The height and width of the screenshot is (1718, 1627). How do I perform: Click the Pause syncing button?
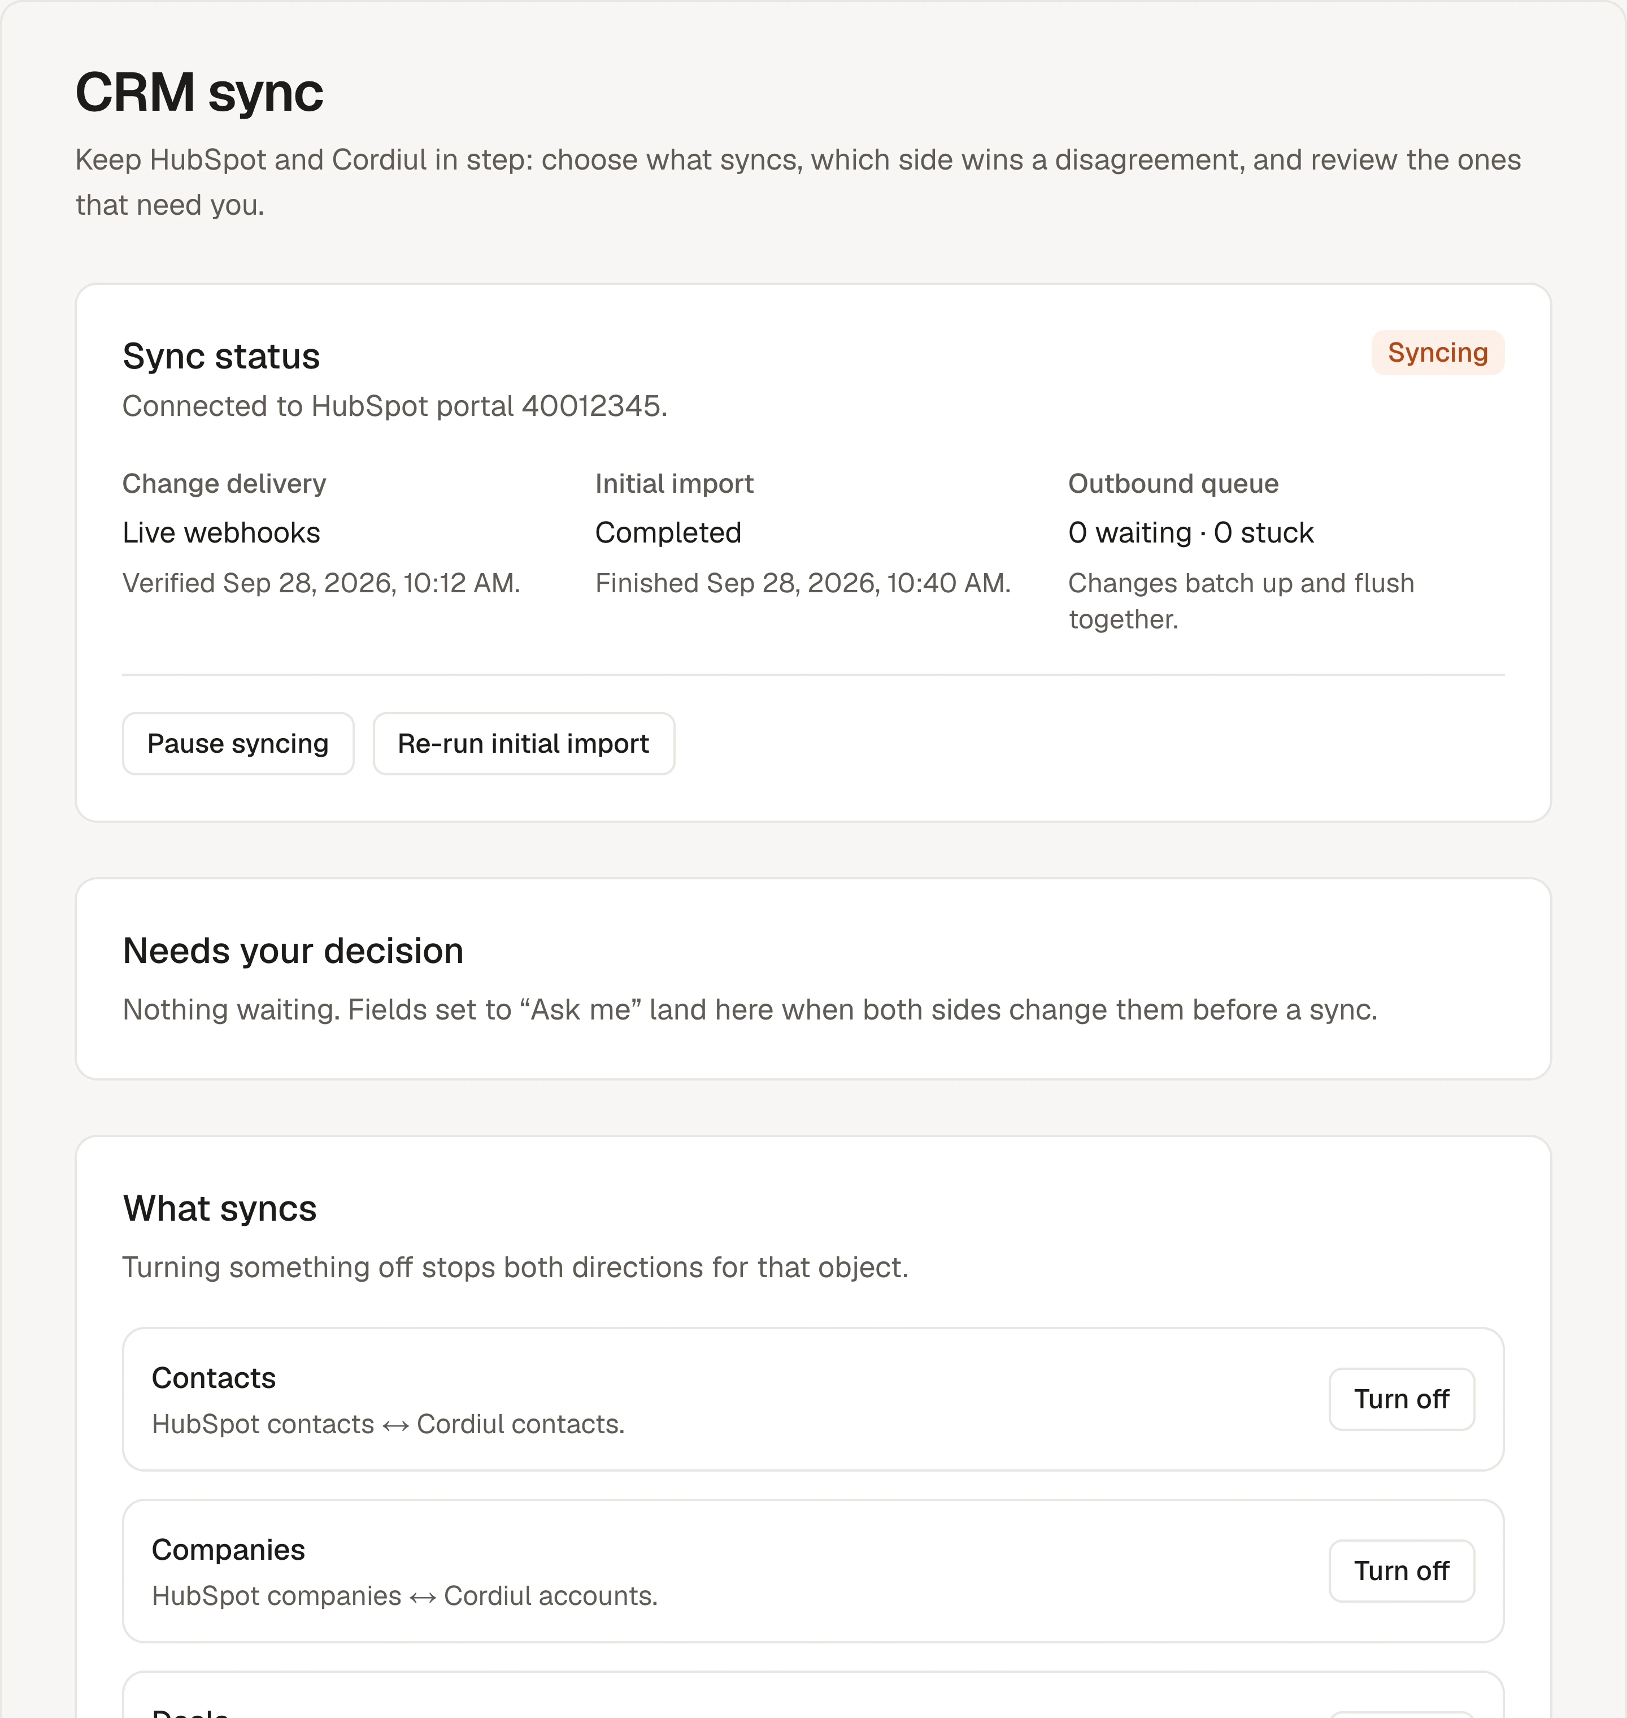point(238,744)
